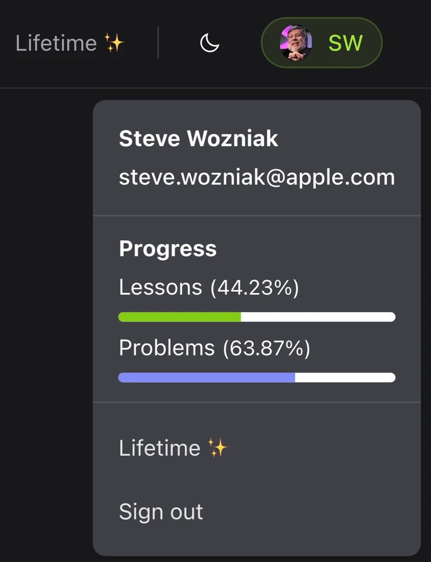This screenshot has width=431, height=562.
Task: Click the divider line above the Progress section
Action: pyautogui.click(x=257, y=215)
